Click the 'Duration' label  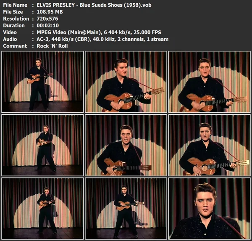14,25
